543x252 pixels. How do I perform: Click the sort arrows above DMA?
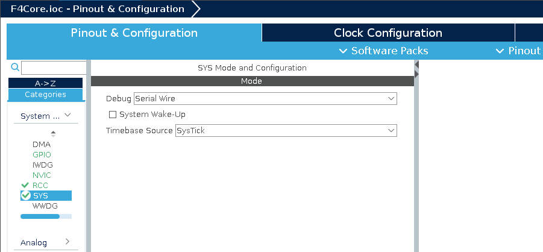coord(53,134)
